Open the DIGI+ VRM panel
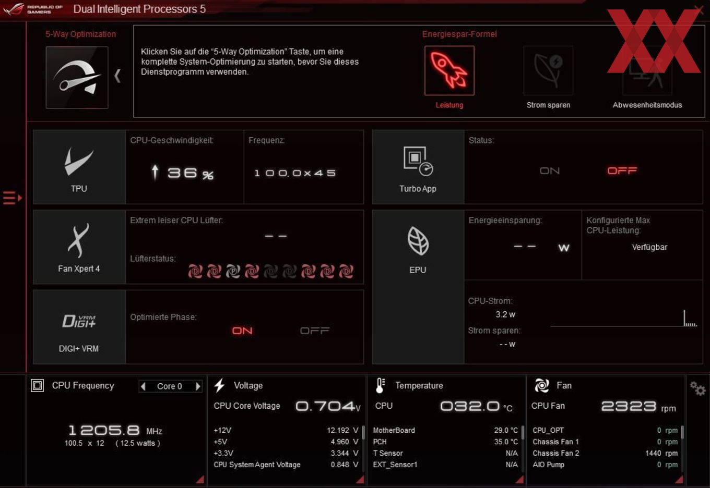The image size is (710, 488). point(79,327)
